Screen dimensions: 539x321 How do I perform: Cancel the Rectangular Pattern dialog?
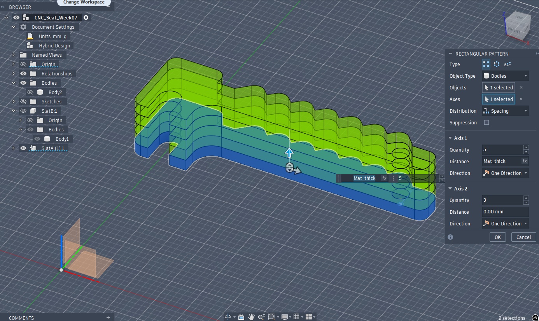(x=523, y=237)
